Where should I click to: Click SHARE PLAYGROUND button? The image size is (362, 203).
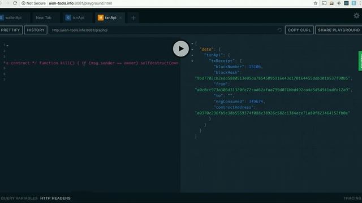tap(339, 30)
